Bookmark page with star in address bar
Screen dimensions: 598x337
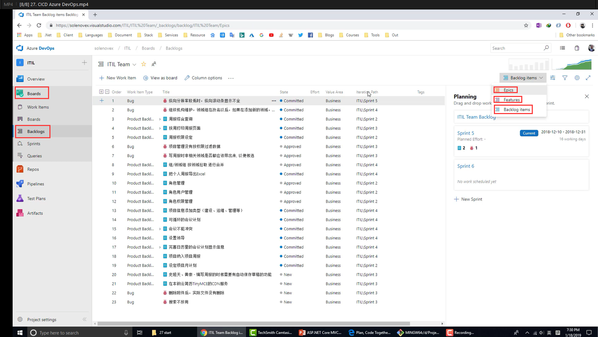(526, 25)
